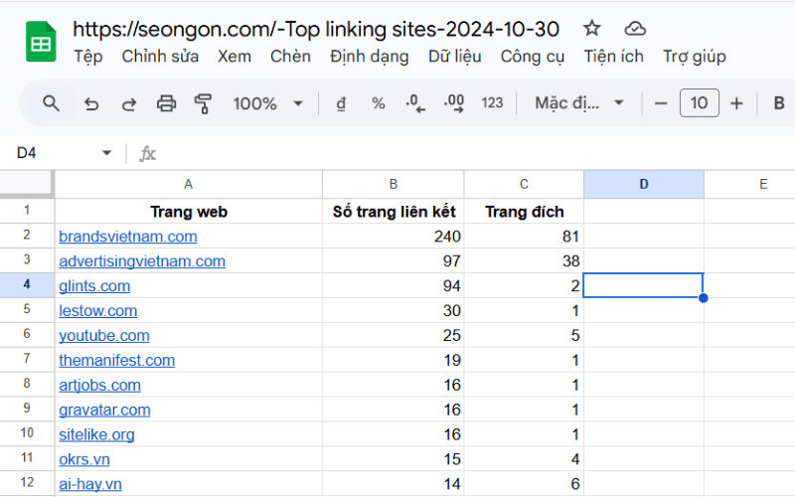Decrease font size with minus button

pyautogui.click(x=661, y=103)
